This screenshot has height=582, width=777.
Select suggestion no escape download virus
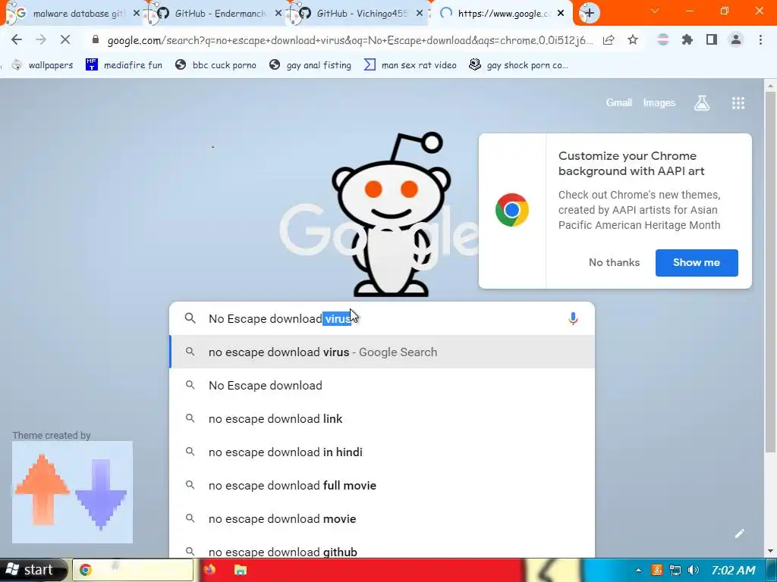point(382,352)
